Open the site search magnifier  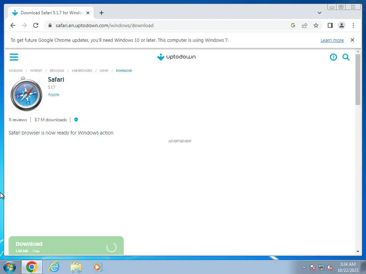(x=346, y=57)
